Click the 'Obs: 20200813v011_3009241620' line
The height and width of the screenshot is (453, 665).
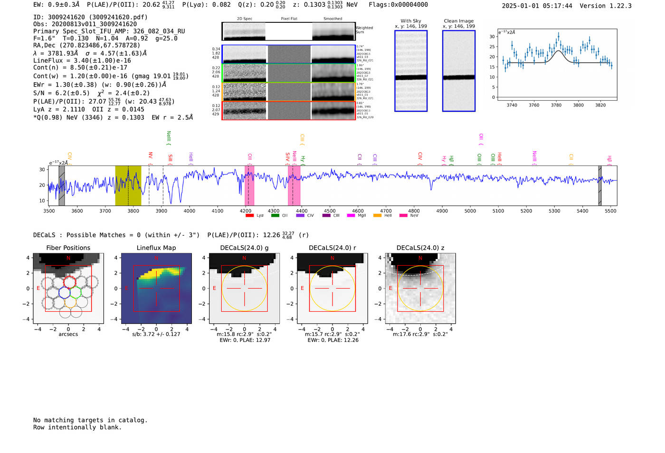[x=85, y=24]
